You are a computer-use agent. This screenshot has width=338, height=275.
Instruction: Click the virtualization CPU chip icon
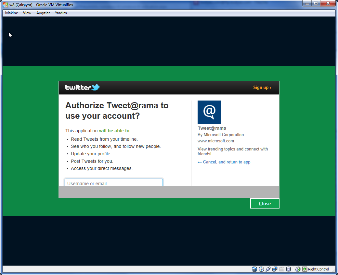[288, 269]
